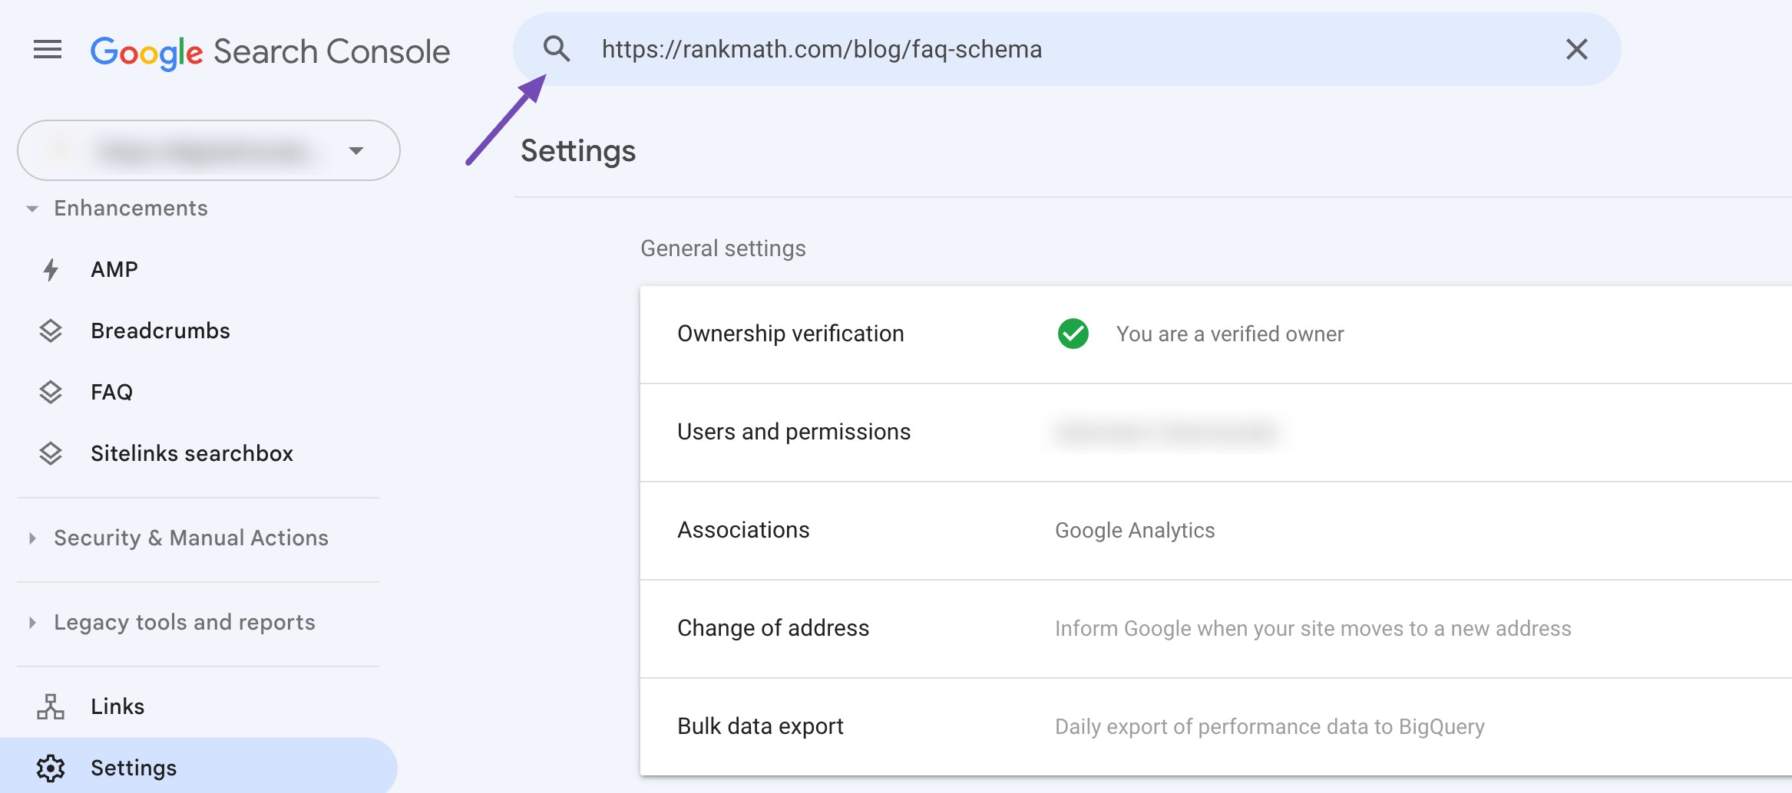Open Change of address settings
Screen dimensions: 1792x793
pos(1216,628)
